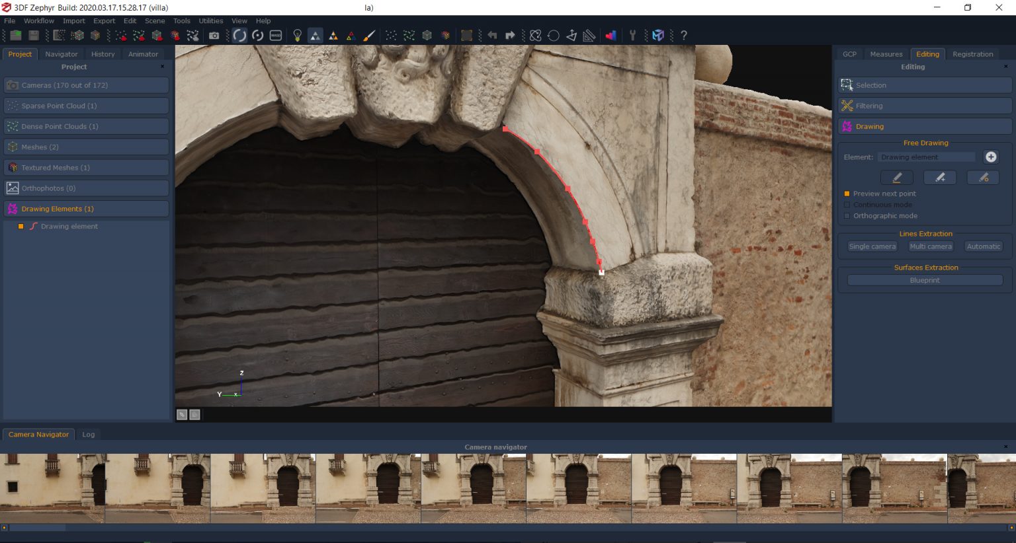
Task: Select the pencil draw tool in Free Drawing
Action: (896, 177)
